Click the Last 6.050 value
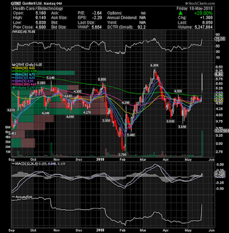 tap(207, 23)
